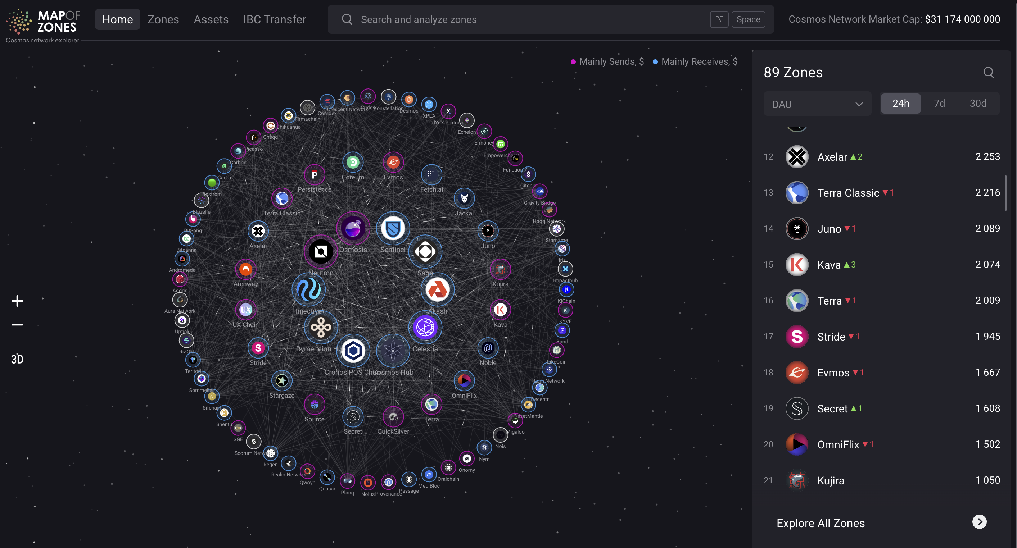
Task: Select the Neutron node on the graph
Action: coord(321,251)
